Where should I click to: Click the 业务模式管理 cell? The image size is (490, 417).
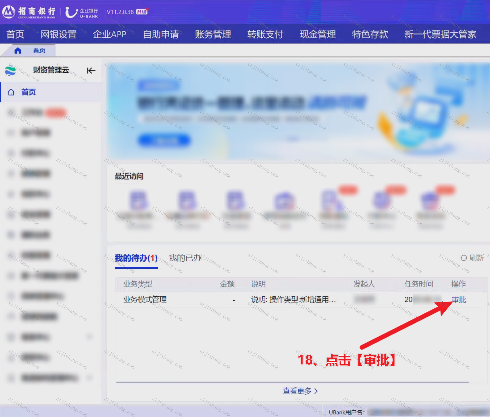(145, 300)
